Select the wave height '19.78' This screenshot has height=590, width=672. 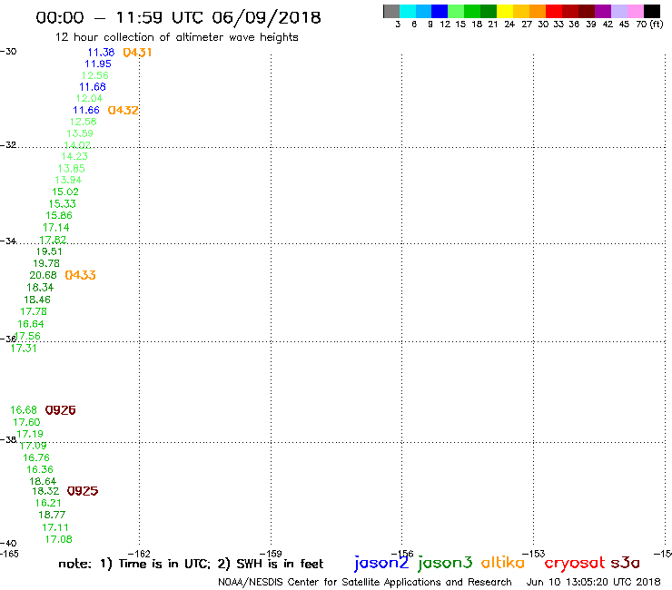[x=46, y=263]
